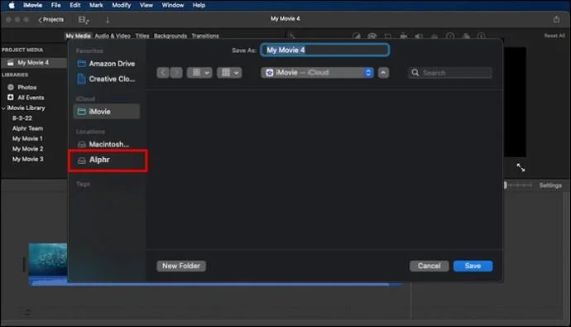Select the Alphr Team event

(x=27, y=128)
